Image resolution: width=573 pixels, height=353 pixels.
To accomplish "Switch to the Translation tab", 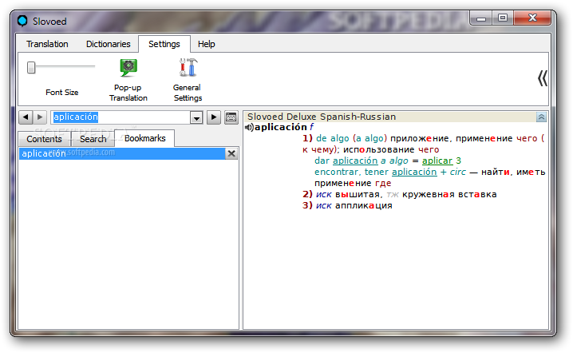I will (47, 44).
